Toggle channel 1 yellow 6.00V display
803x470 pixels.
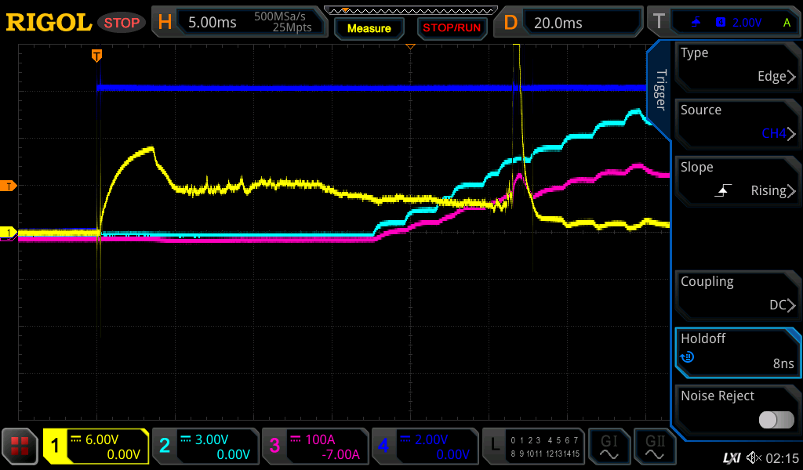pos(96,446)
